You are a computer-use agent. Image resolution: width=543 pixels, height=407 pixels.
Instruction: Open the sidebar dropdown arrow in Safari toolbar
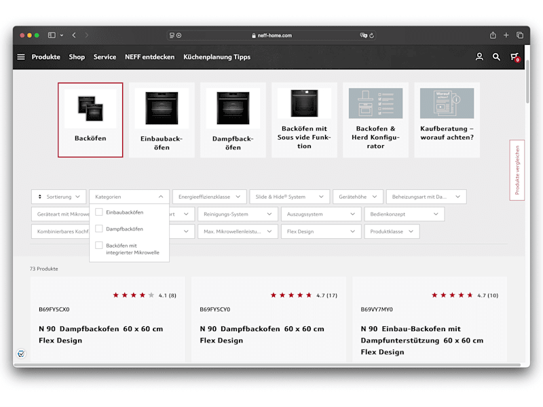pyautogui.click(x=62, y=35)
